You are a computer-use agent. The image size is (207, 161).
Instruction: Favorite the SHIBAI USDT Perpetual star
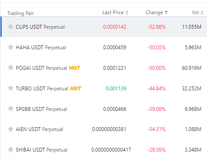[x=11, y=149]
